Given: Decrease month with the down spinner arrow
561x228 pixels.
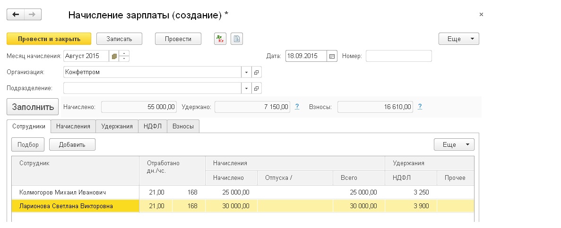Looking at the screenshot, I should (x=124, y=59).
